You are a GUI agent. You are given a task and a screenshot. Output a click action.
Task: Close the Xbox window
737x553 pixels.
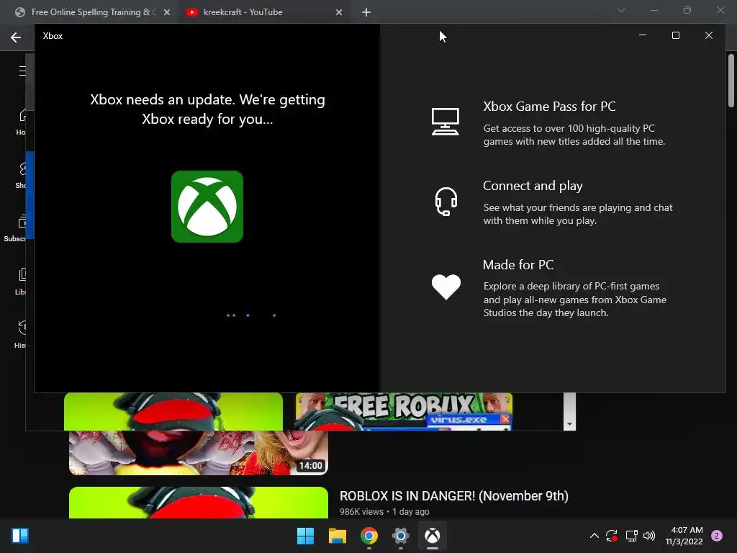[x=709, y=35]
